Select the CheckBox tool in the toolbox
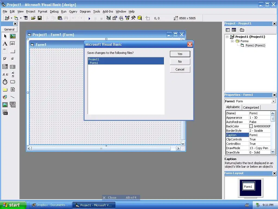 point(5,59)
